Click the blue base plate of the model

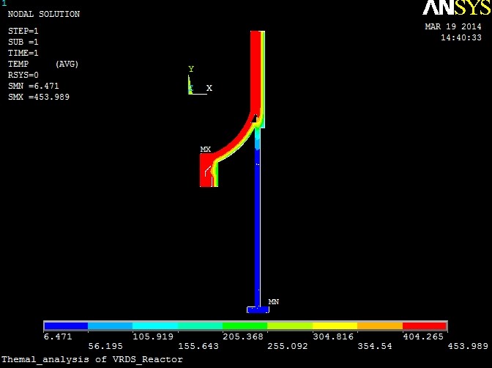(x=258, y=309)
